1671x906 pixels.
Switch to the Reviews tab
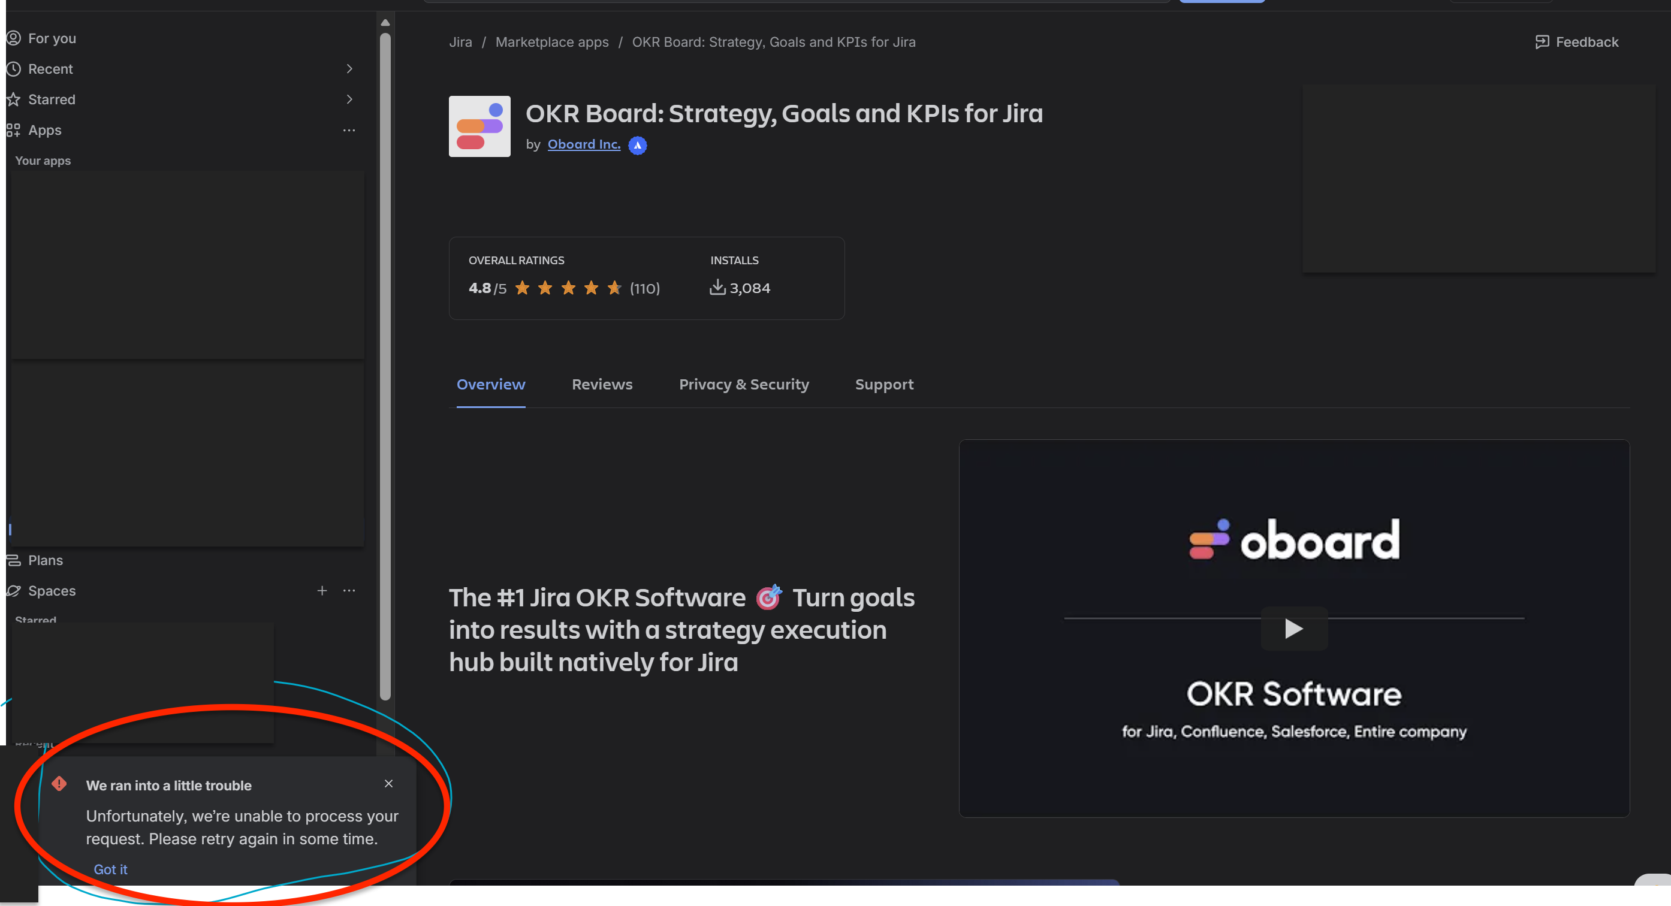602,385
